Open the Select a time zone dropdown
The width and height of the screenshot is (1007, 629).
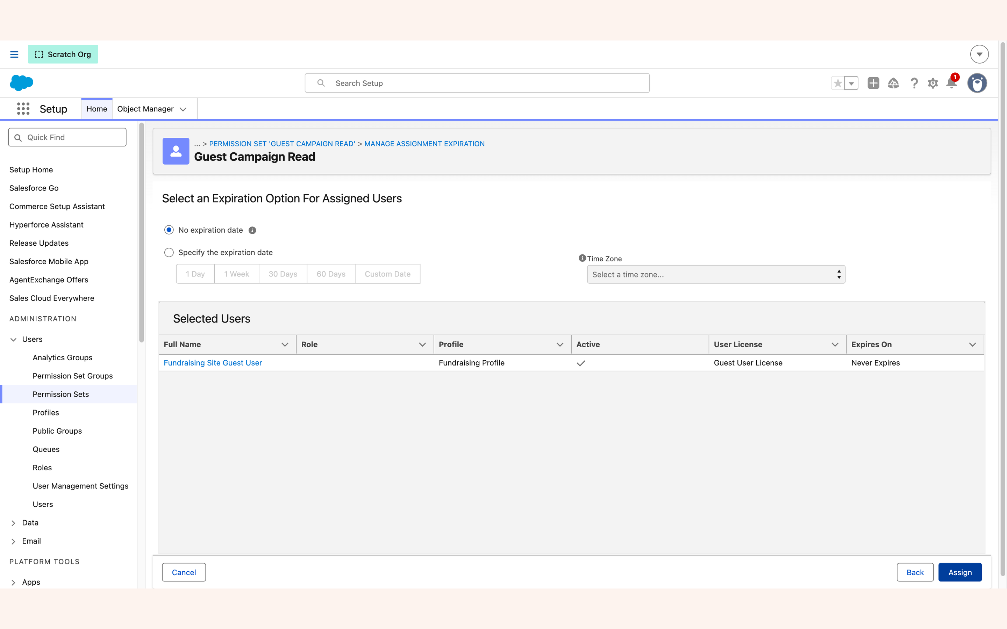tap(716, 275)
